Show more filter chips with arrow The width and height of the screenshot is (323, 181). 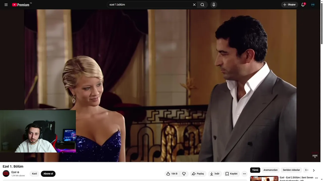point(314,170)
